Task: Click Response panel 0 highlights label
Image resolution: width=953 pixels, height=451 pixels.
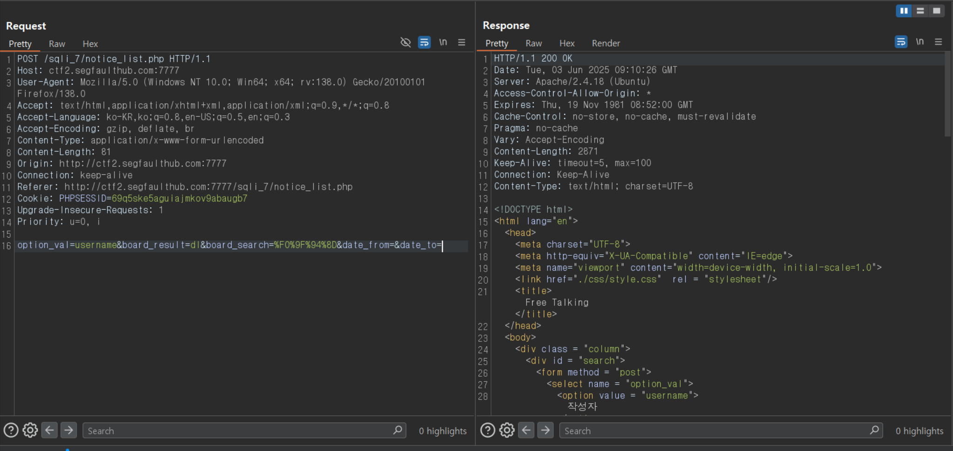Action: 919,431
